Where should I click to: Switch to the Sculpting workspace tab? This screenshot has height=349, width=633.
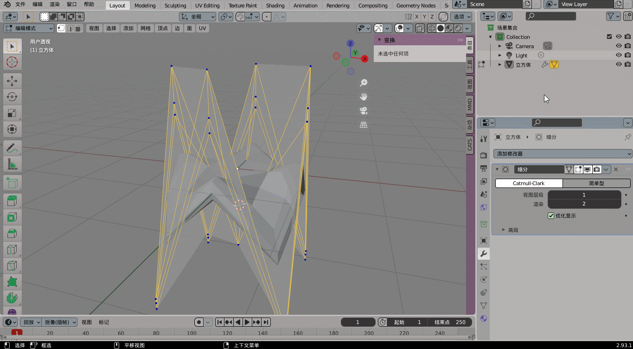(175, 6)
